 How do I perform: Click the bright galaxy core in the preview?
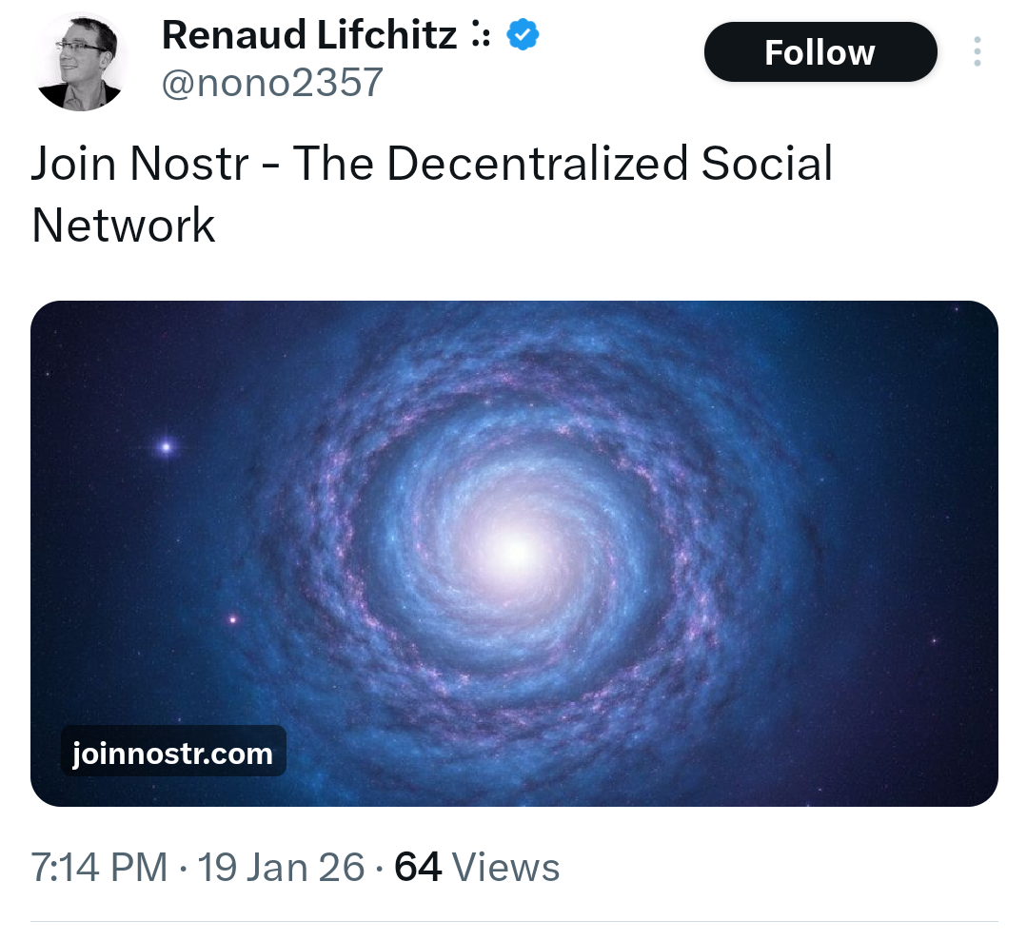(515, 552)
